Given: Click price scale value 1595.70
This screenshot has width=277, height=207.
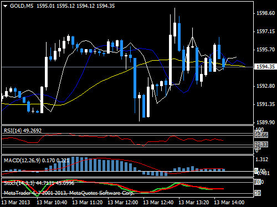Looking at the screenshot, I should 266,50.
